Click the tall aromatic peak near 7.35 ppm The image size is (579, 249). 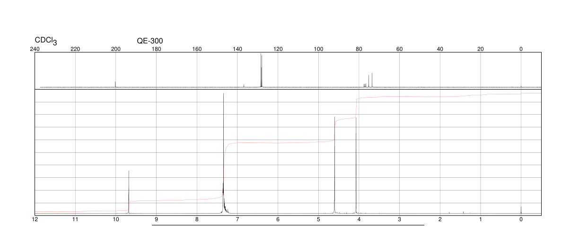tap(223, 153)
